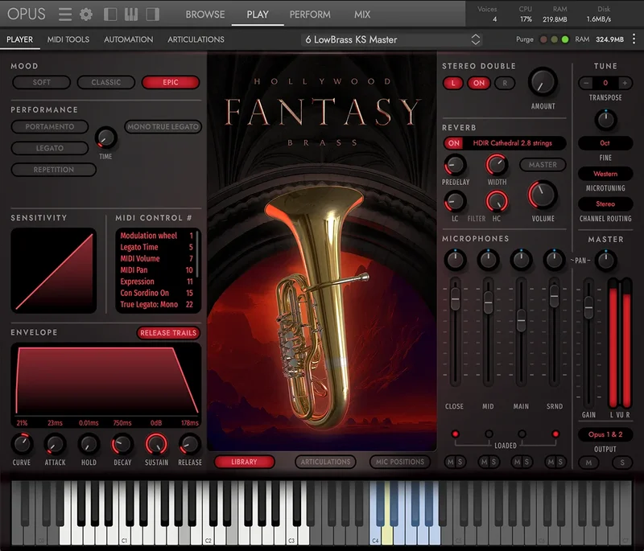644x551 pixels.
Task: Mute the master output with M
Action: [588, 463]
